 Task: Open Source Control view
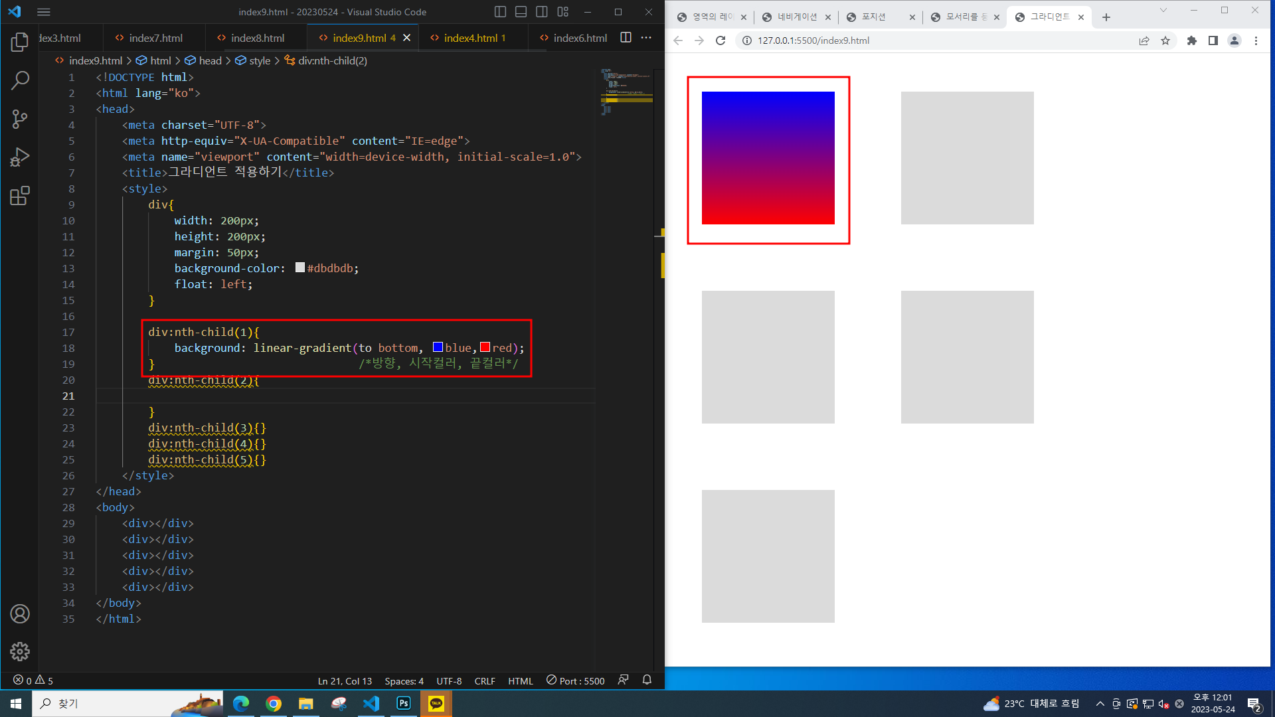(20, 119)
